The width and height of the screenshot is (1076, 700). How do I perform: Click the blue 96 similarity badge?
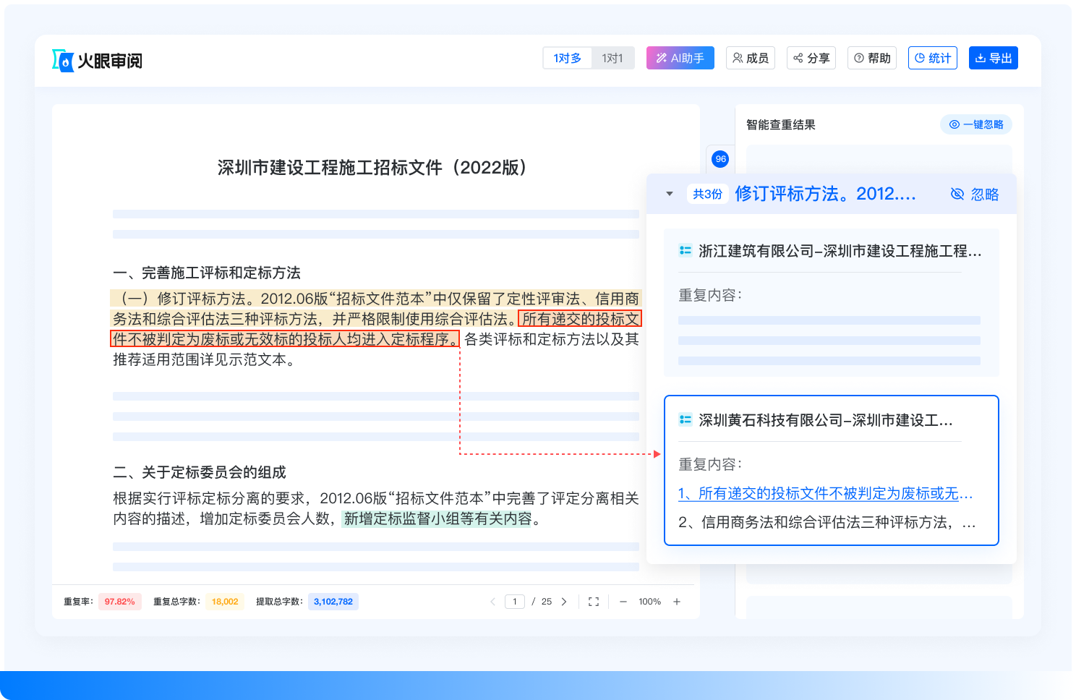pyautogui.click(x=720, y=159)
